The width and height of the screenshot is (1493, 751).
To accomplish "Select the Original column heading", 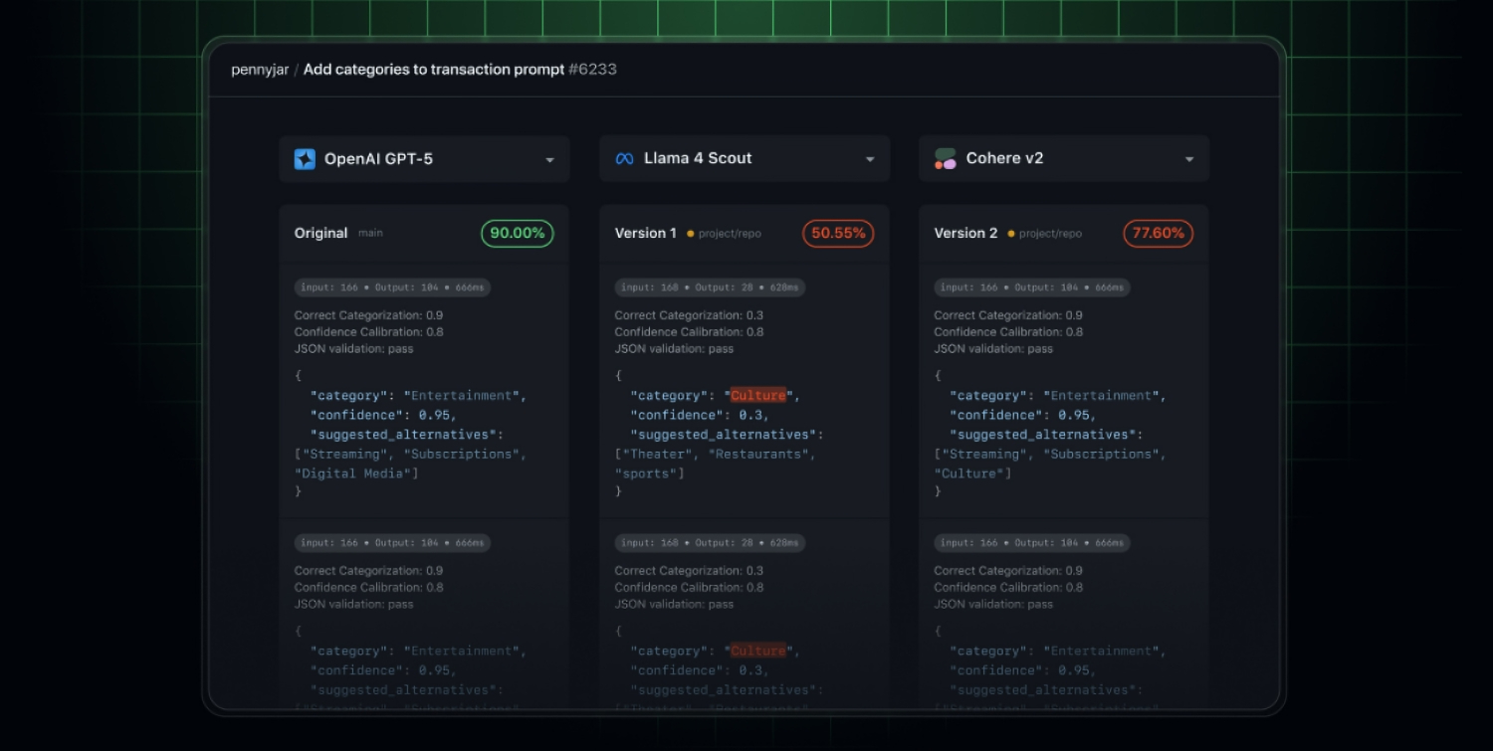I will point(320,233).
